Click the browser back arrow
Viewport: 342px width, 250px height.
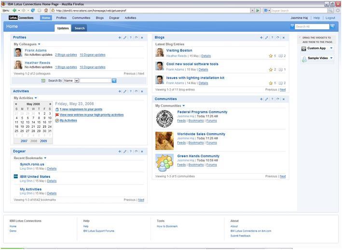pyautogui.click(x=14, y=11)
